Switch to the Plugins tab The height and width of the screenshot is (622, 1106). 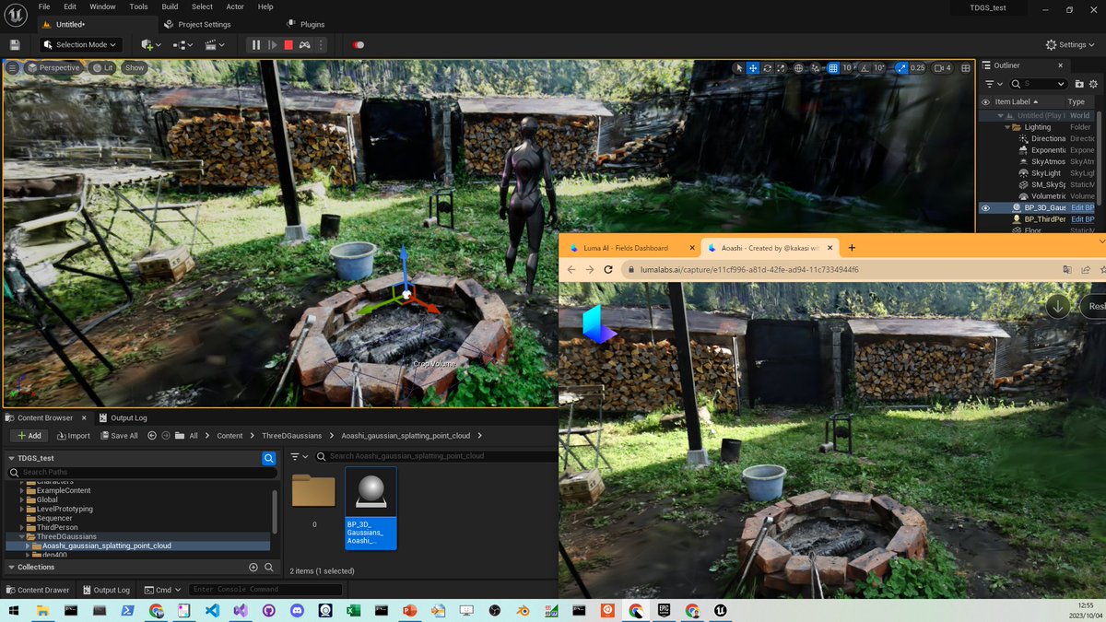pos(307,24)
